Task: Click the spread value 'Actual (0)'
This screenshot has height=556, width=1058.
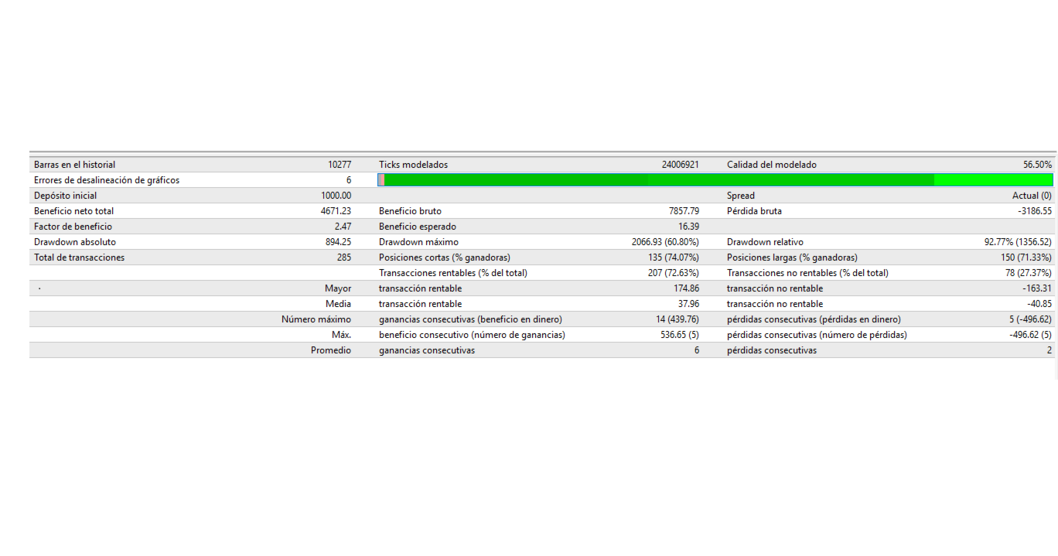Action: tap(1032, 196)
